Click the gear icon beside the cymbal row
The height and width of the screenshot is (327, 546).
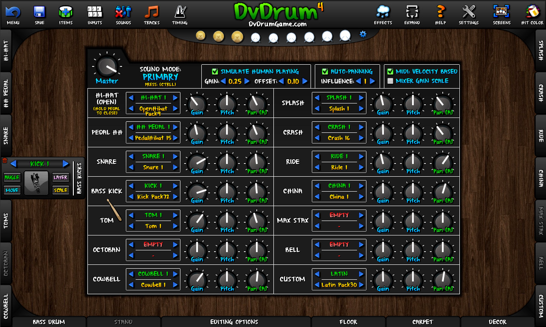[x=362, y=34]
